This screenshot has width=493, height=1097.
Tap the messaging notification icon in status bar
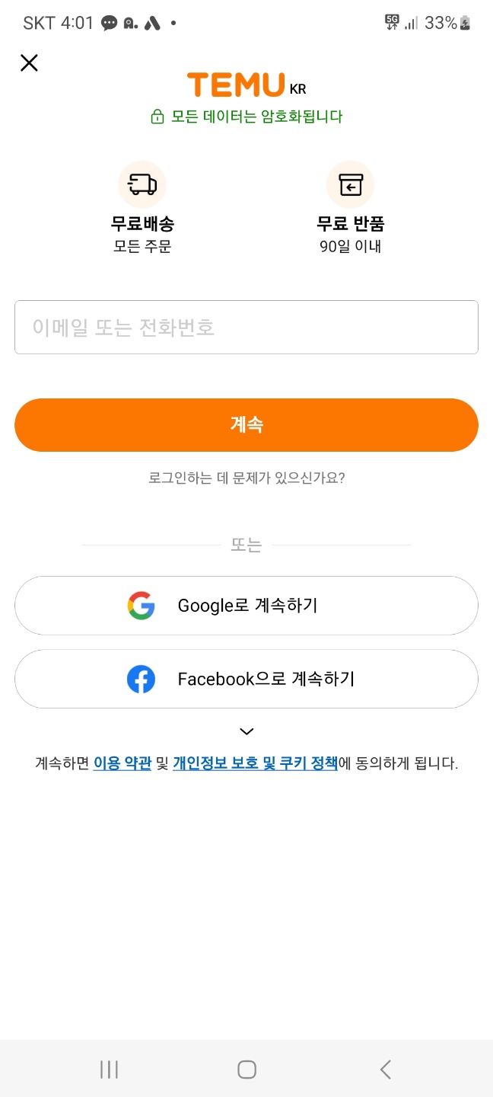coord(108,23)
